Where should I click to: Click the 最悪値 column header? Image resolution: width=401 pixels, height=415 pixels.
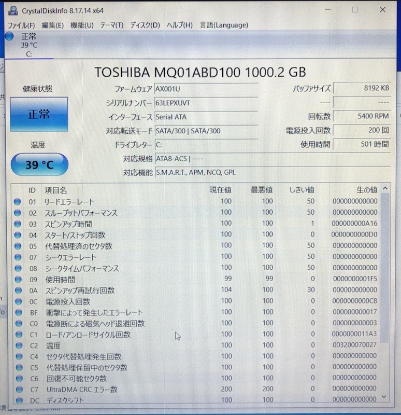(262, 190)
